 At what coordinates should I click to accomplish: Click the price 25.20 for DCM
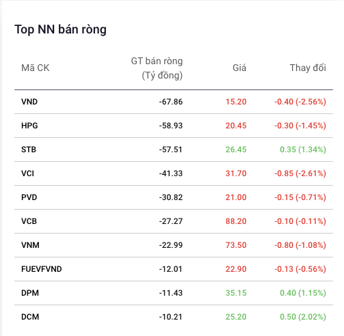(236, 317)
